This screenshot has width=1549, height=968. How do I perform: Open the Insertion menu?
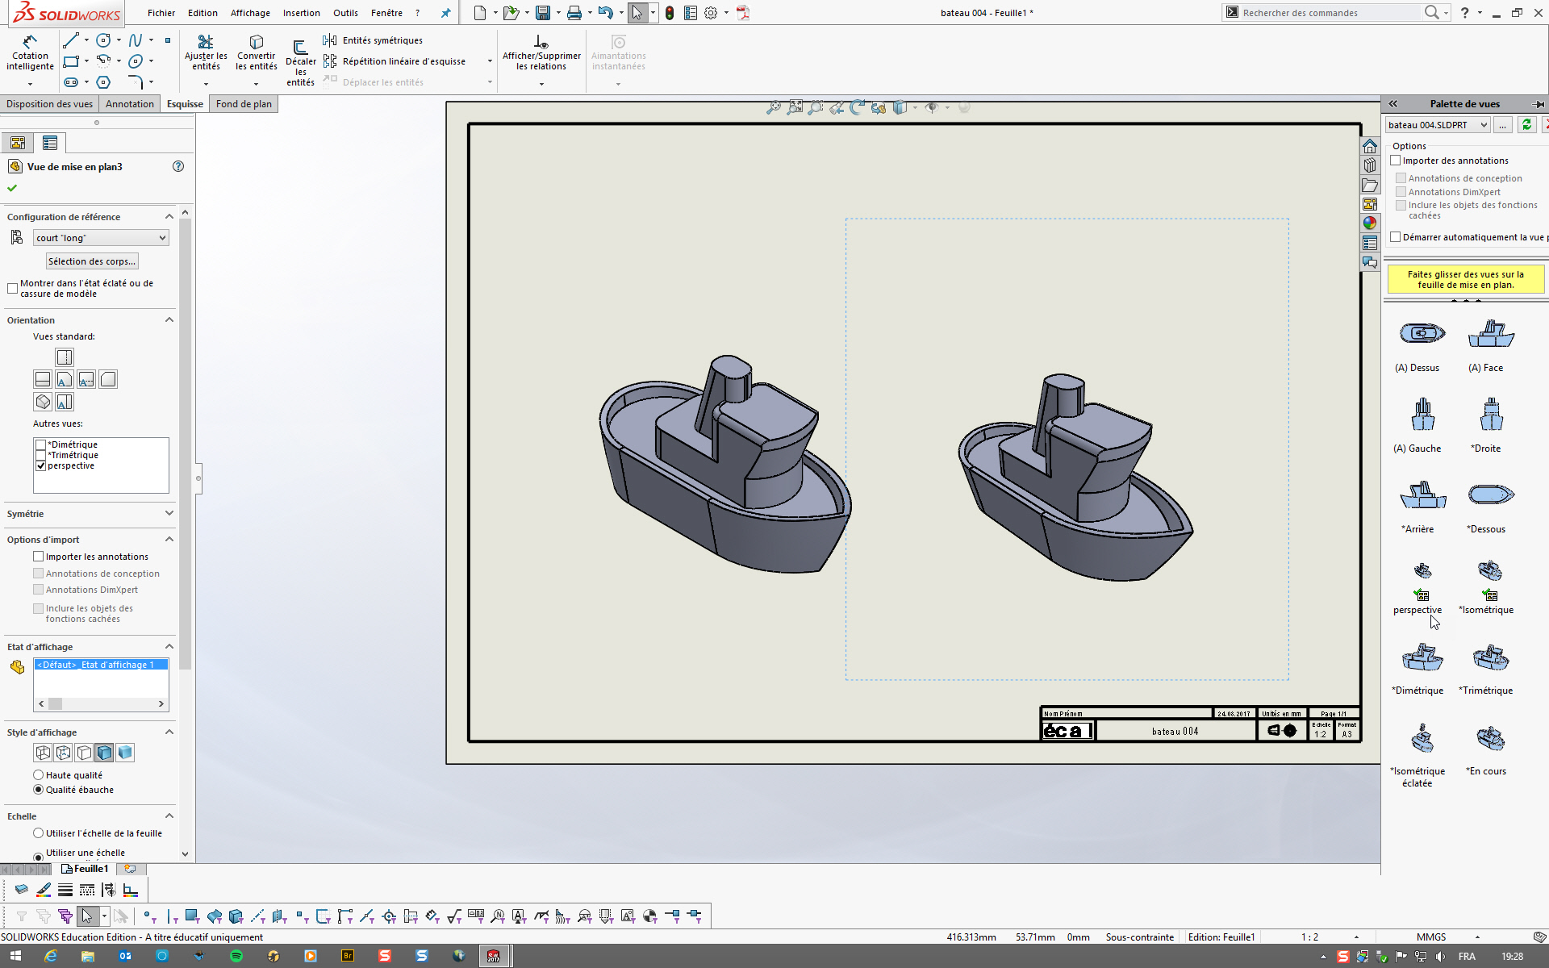tap(301, 13)
